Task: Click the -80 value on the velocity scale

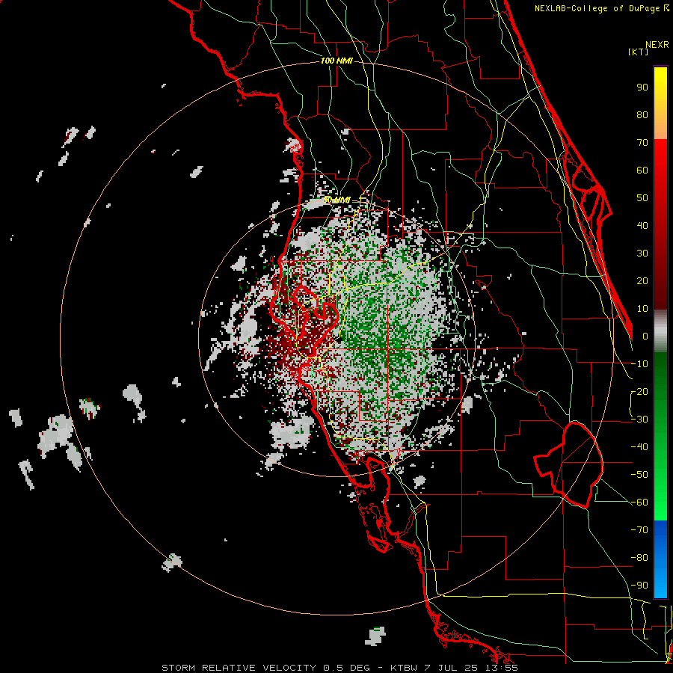Action: (639, 558)
